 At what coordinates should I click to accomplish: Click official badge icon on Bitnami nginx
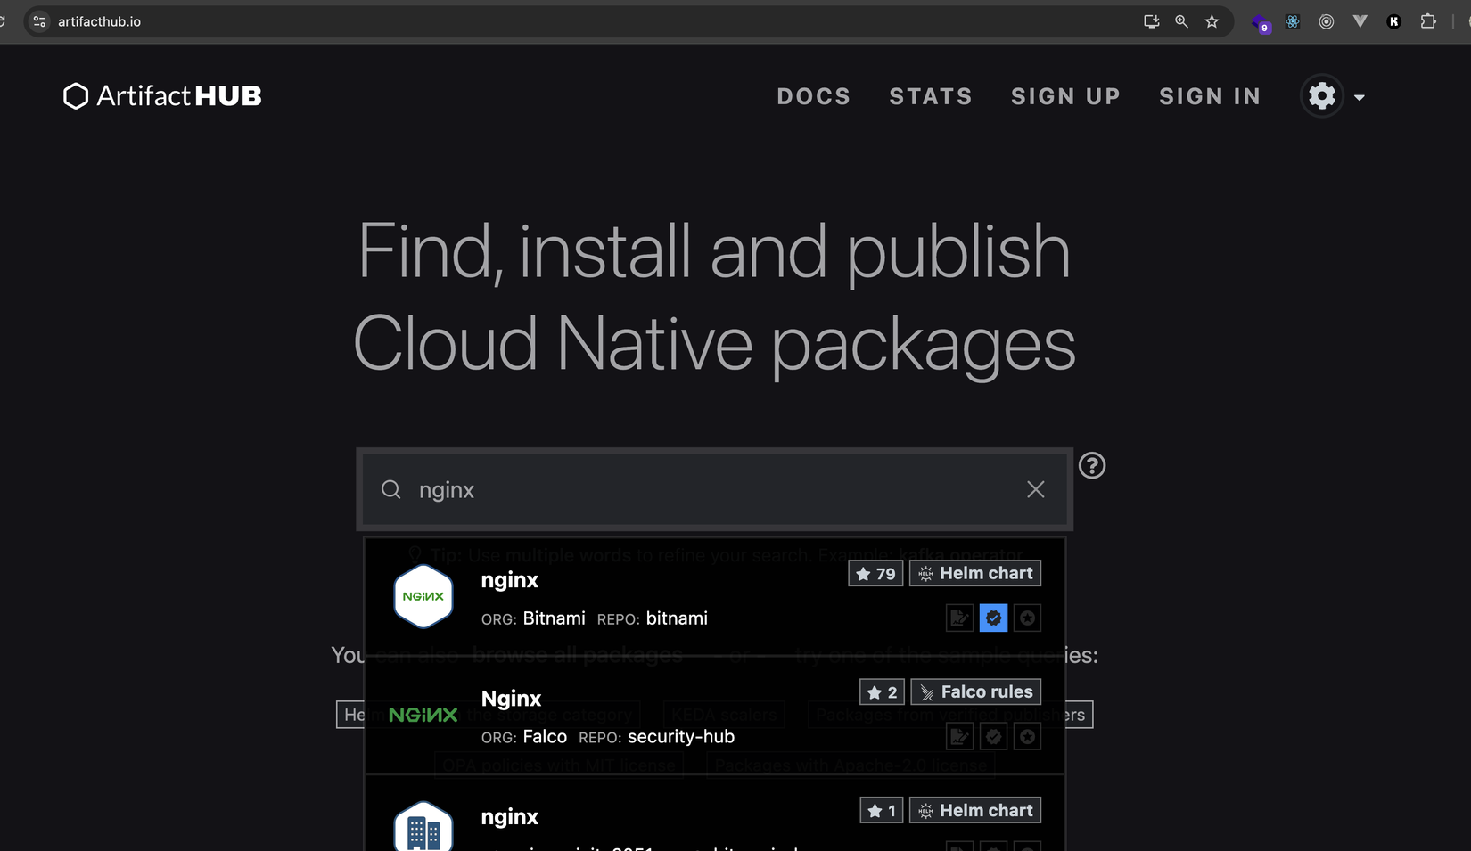coord(1027,618)
